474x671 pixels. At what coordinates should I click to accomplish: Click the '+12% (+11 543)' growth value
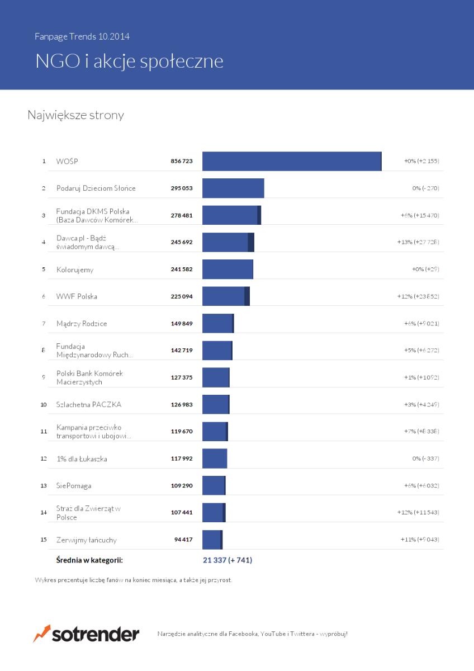[418, 513]
